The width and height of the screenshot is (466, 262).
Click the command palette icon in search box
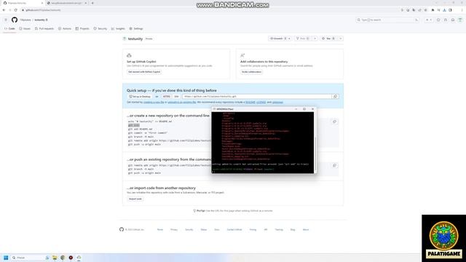click(416, 20)
